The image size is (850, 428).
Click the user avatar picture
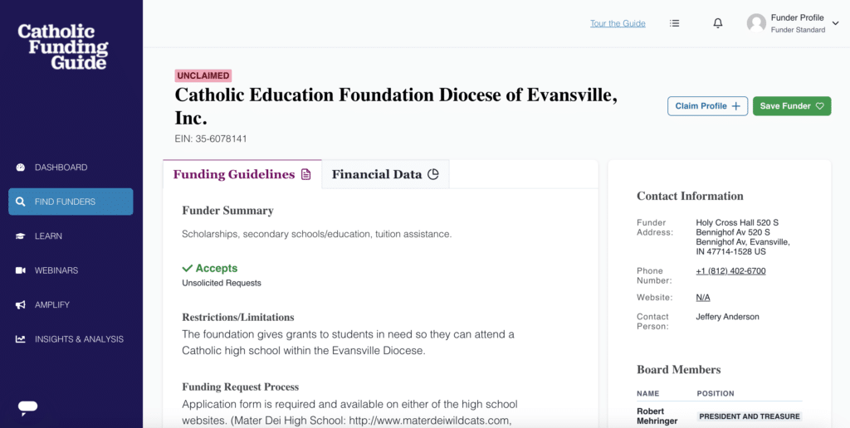coord(756,23)
